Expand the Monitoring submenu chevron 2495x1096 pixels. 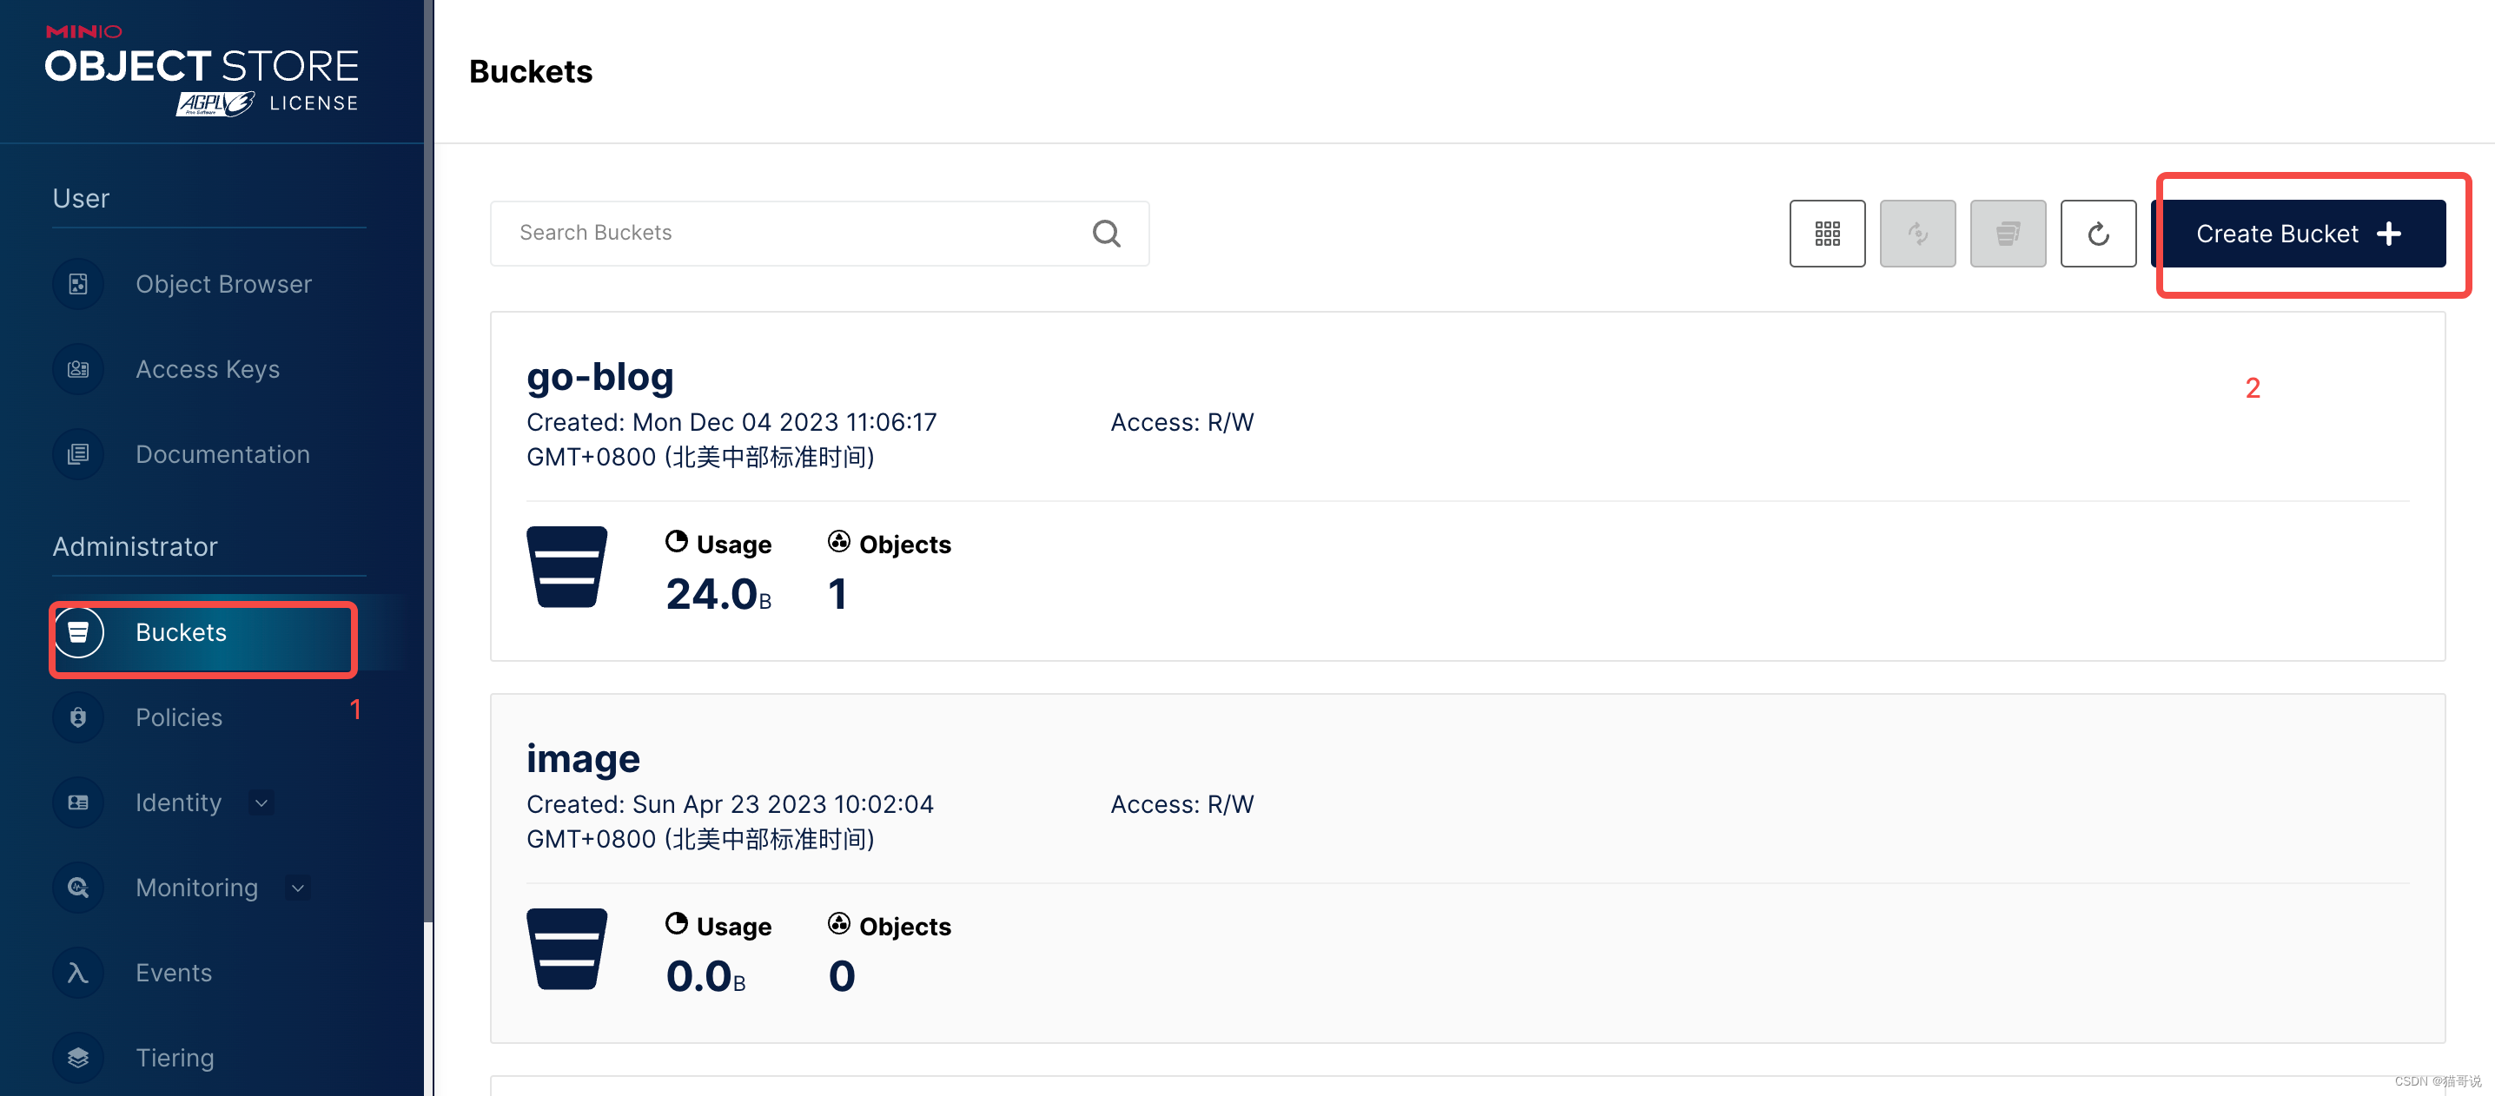coord(298,888)
